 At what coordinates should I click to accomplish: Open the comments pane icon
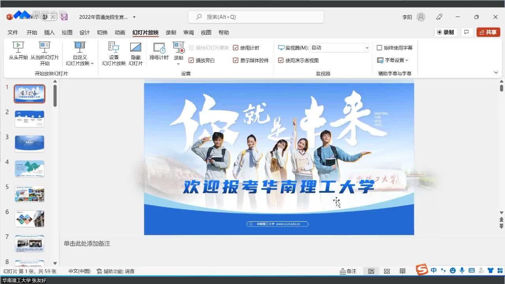pyautogui.click(x=466, y=32)
